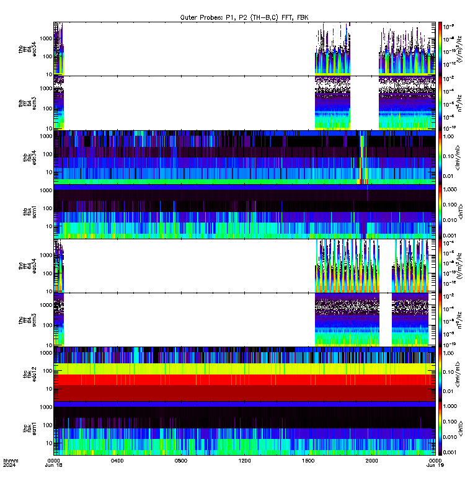The width and height of the screenshot is (465, 496).
Task: Select the "0400" time axis label
Action: coord(117,461)
